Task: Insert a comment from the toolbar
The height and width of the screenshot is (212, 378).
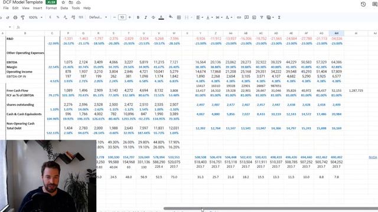Action: [246, 17]
